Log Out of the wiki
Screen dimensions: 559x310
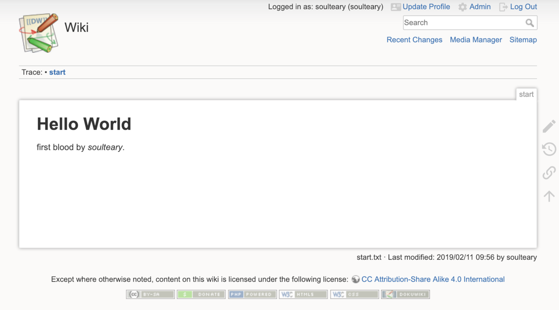(523, 7)
